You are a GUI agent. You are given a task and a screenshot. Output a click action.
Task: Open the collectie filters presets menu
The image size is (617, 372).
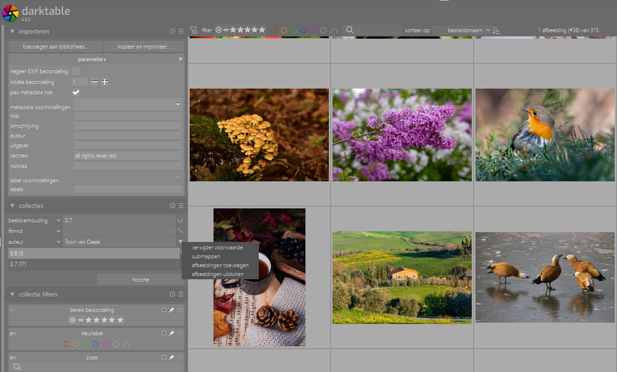click(181, 294)
